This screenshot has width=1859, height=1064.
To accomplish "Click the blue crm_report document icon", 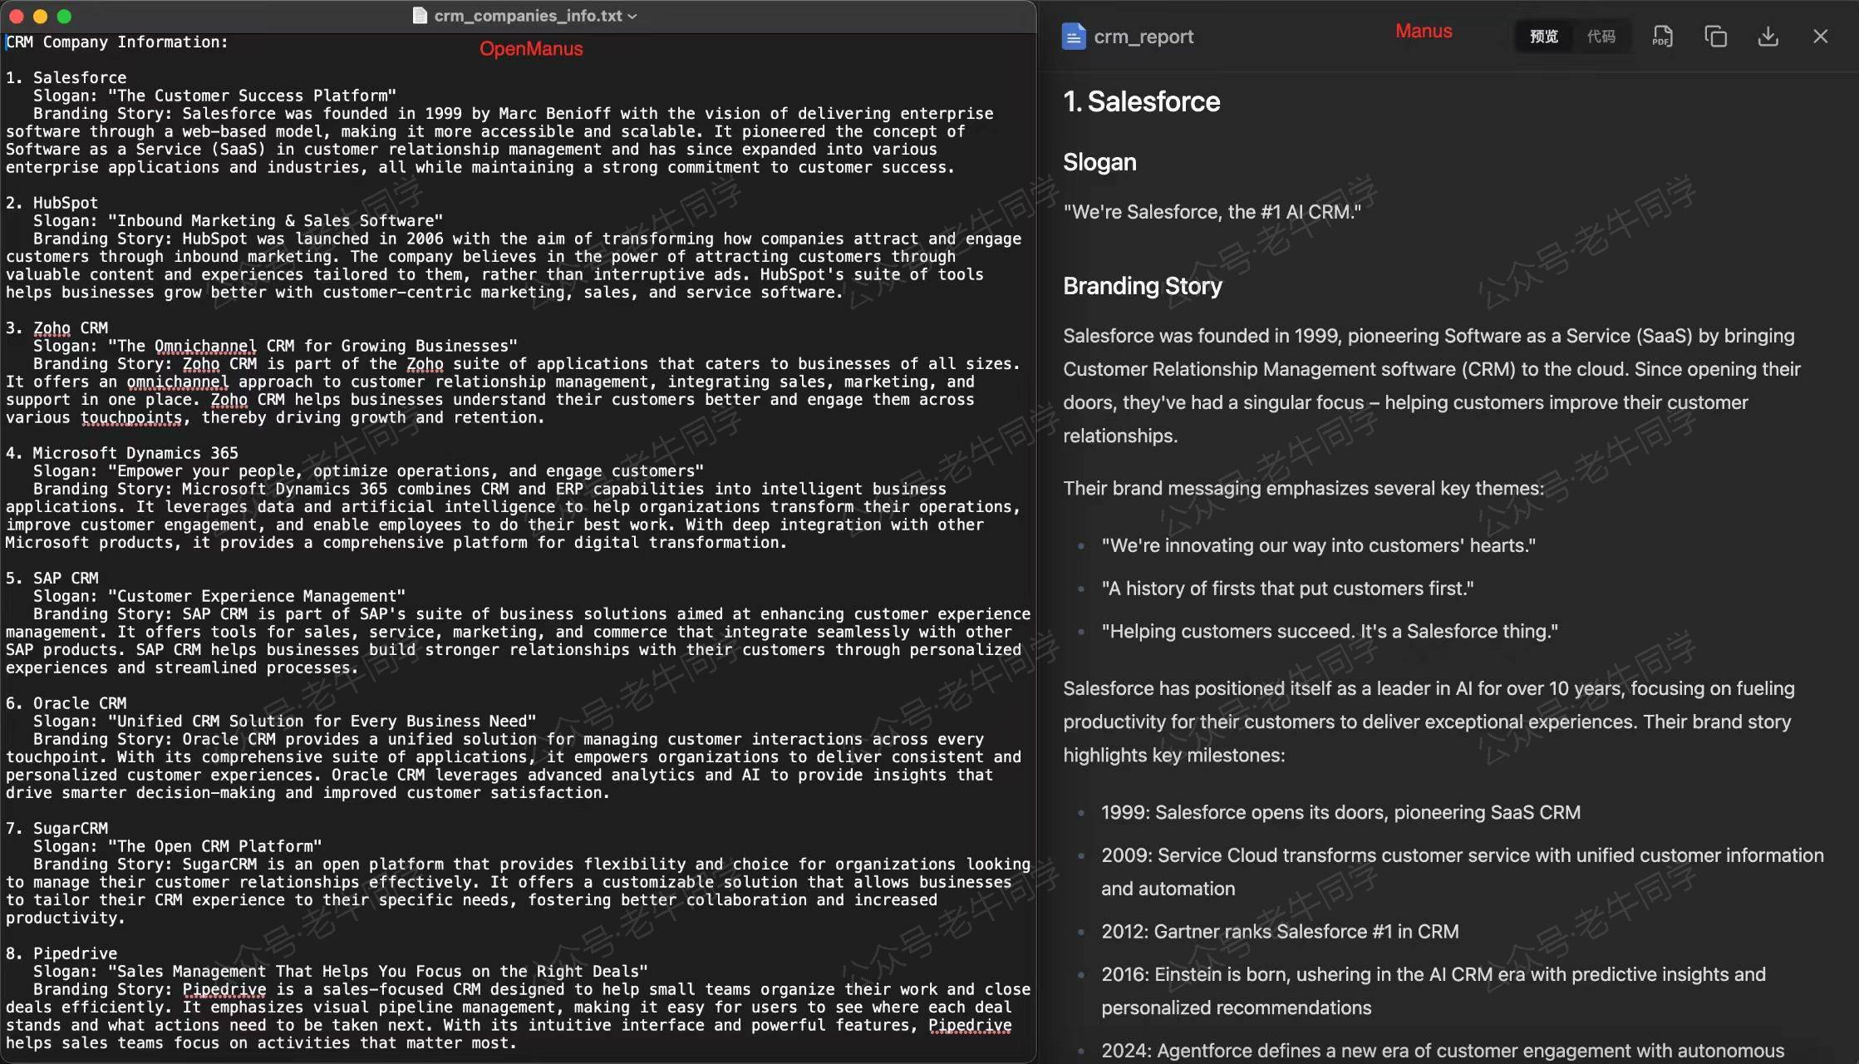I will [x=1074, y=37].
